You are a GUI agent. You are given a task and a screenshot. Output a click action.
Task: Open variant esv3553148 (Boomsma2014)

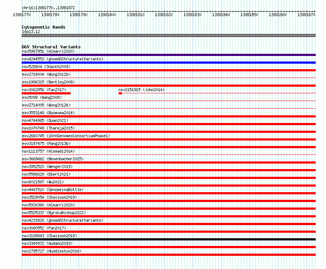pyautogui.click(x=48, y=113)
